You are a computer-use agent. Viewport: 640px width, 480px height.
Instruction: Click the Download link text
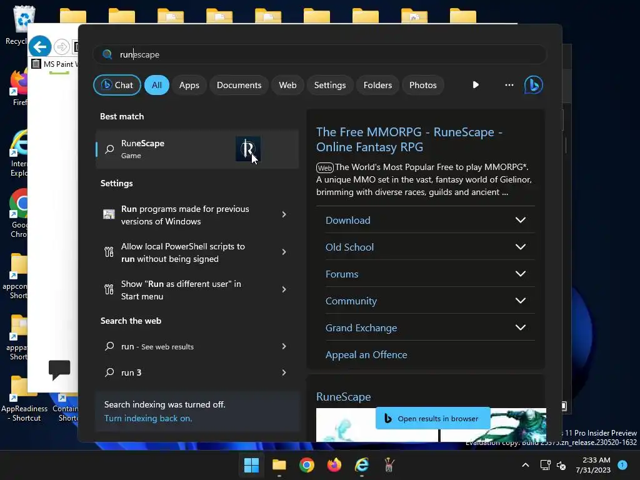coord(347,221)
